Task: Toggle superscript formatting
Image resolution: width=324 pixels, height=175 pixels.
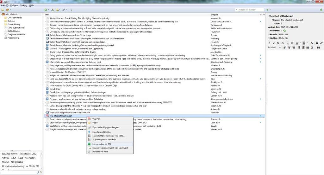Action: click(x=292, y=43)
